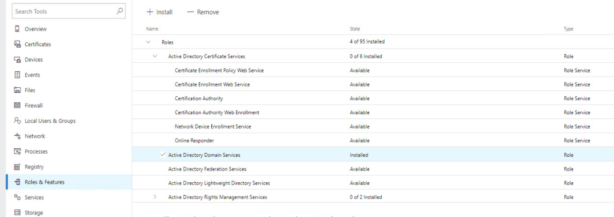
Task: Open the Services gears icon
Action: [17, 197]
